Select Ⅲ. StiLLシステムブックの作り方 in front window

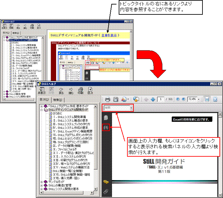(72, 124)
